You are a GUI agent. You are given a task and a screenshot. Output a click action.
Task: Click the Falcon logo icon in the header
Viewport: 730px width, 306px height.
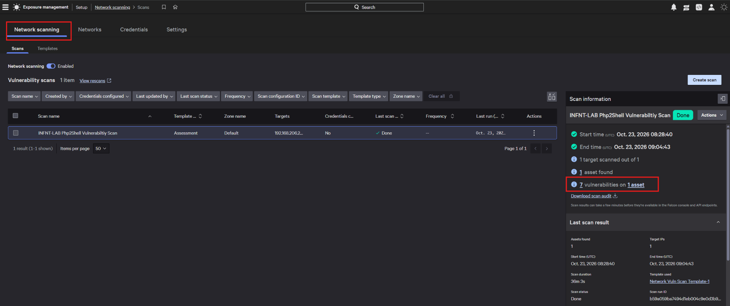[16, 7]
